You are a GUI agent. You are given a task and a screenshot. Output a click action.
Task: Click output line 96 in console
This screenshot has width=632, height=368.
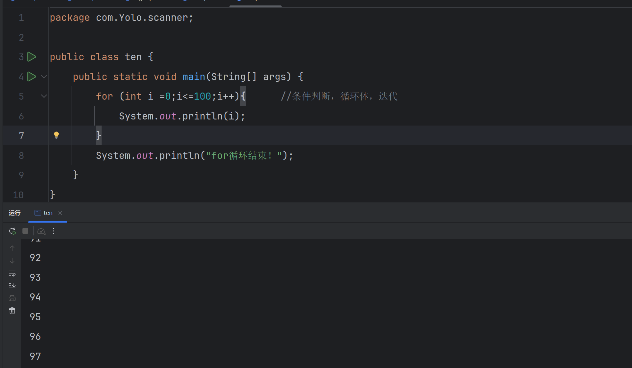[x=35, y=337]
